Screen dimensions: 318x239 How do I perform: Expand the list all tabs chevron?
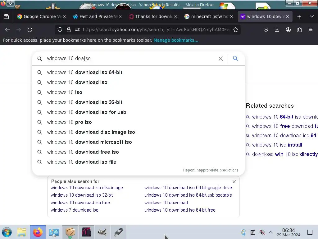point(312,16)
